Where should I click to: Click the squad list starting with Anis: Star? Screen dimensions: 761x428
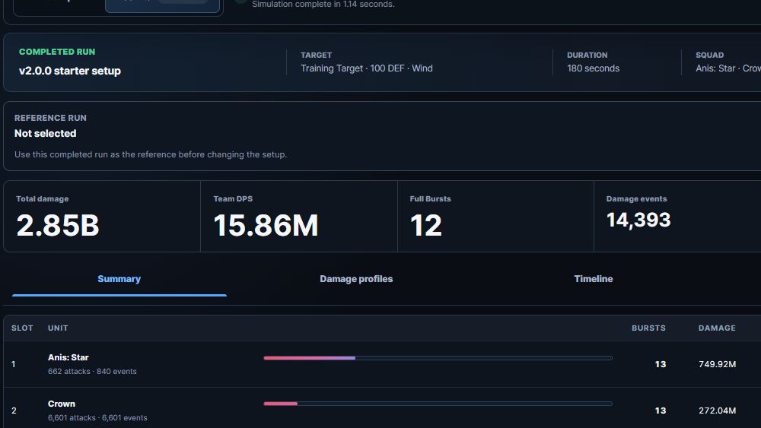pos(728,68)
